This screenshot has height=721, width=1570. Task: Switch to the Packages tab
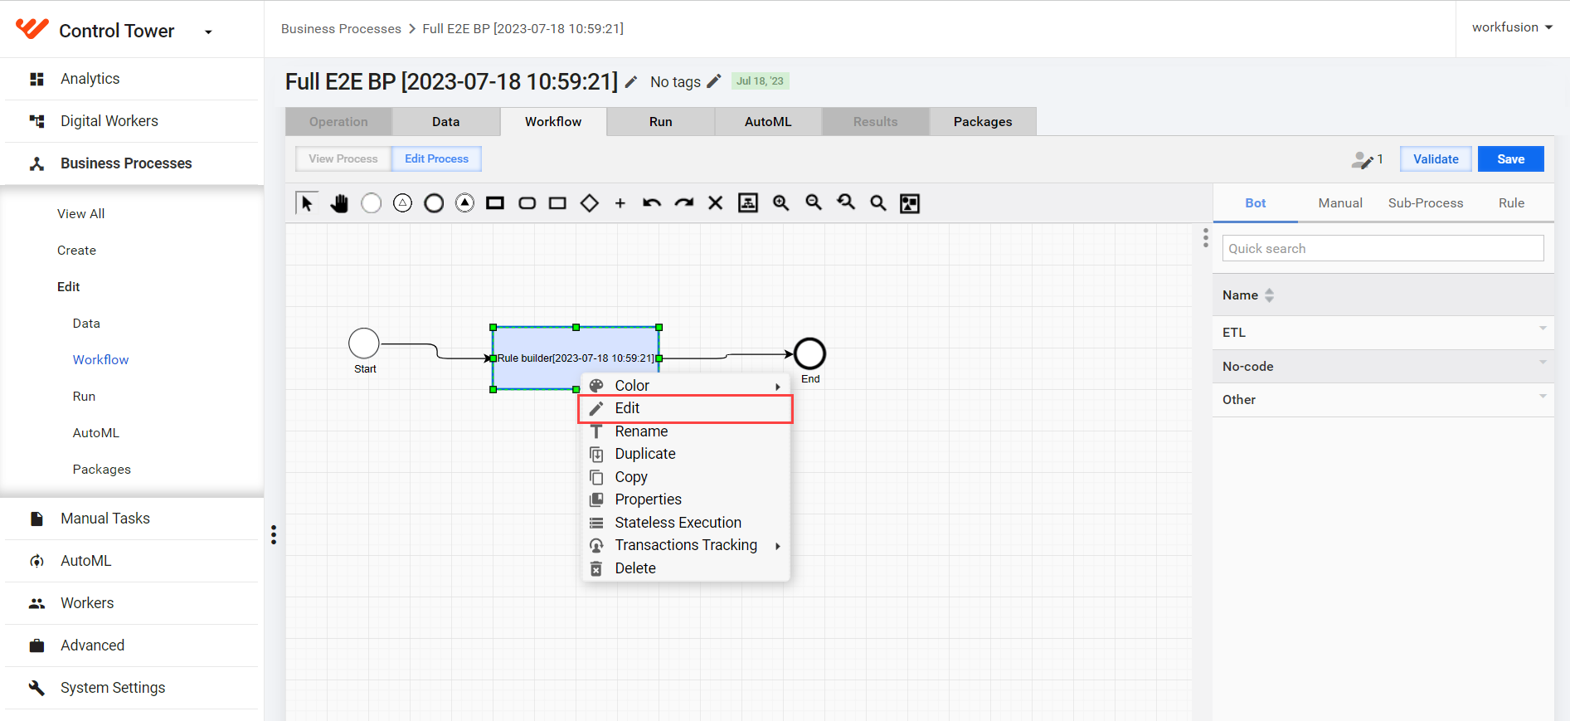[x=983, y=122]
